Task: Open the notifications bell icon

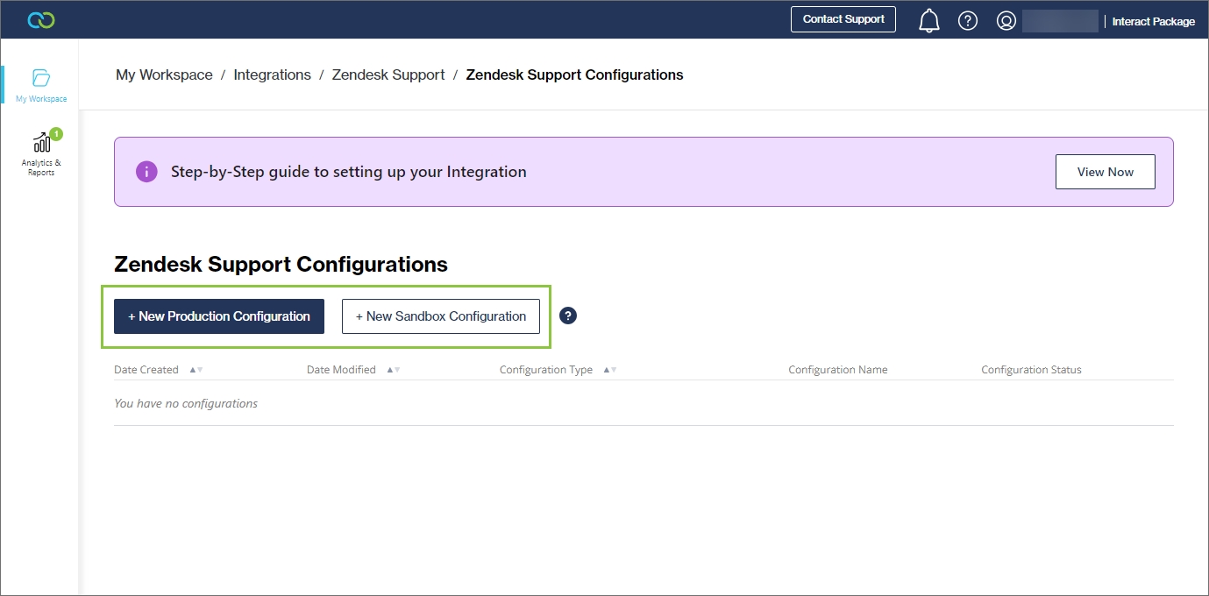Action: pyautogui.click(x=928, y=20)
